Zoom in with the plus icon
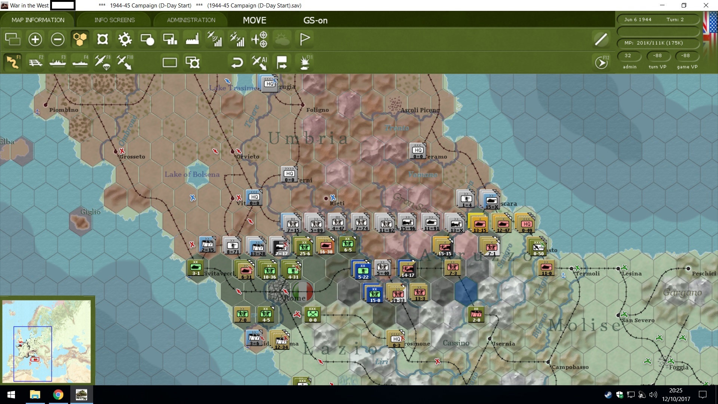 pos(35,39)
